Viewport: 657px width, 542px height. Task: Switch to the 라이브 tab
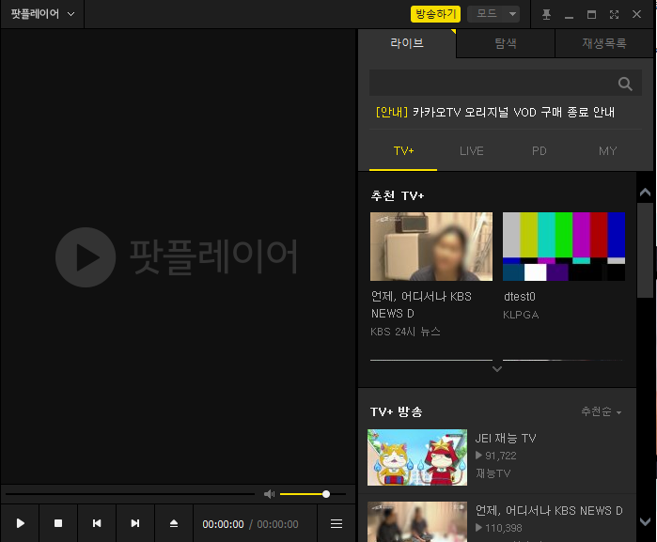click(x=407, y=43)
